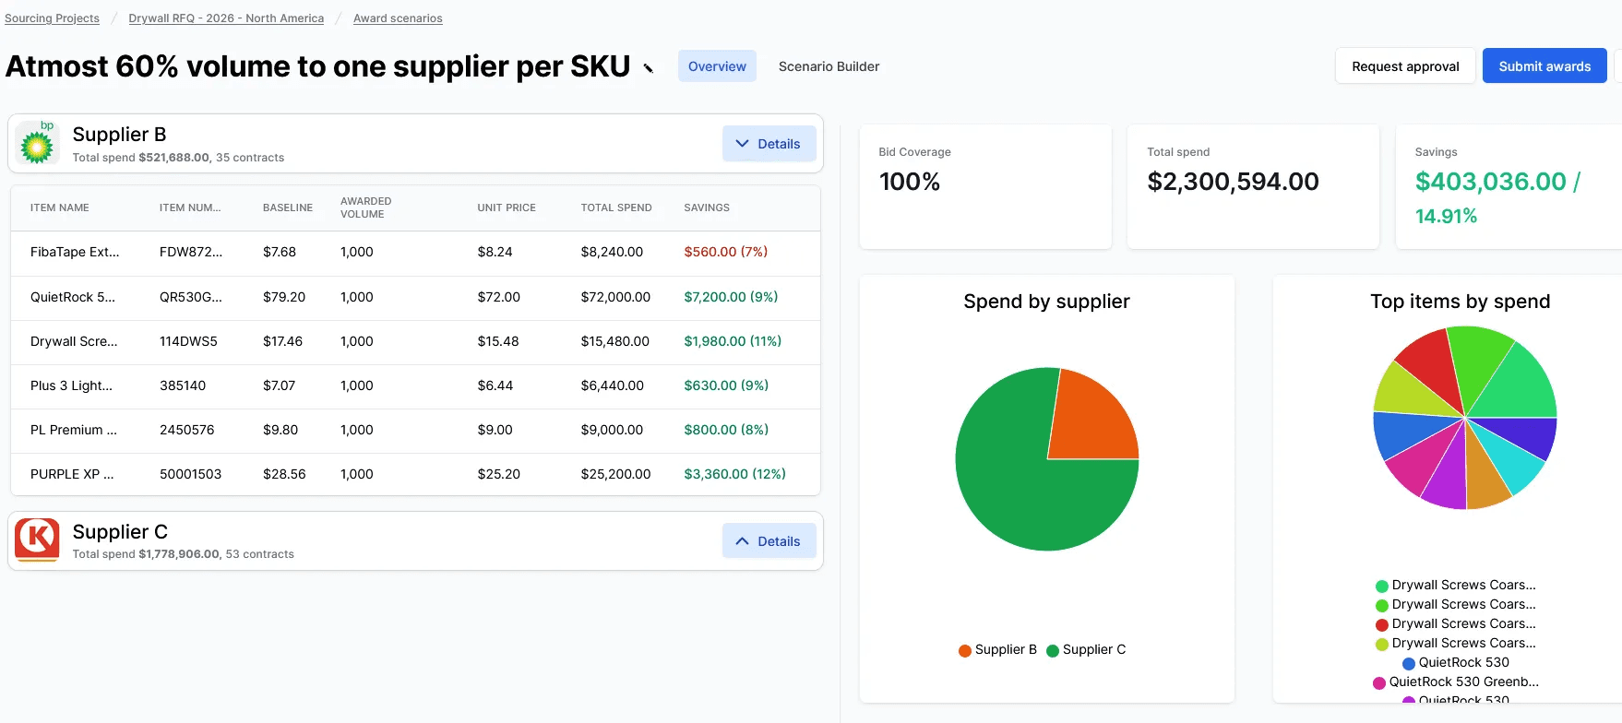Viewport: 1622px width, 723px height.
Task: Click the $25,200.00 total spend cell
Action: [615, 474]
